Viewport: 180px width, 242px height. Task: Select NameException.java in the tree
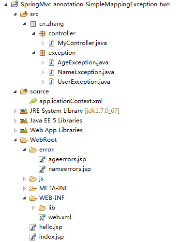(x=86, y=72)
